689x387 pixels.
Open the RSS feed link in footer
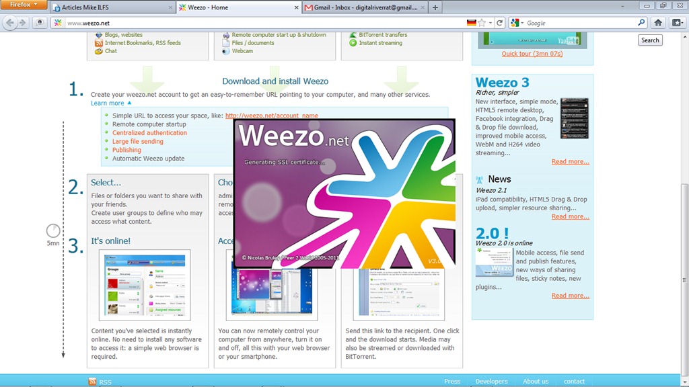(105, 382)
